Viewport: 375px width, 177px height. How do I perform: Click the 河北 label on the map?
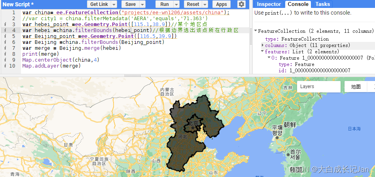click(183, 137)
